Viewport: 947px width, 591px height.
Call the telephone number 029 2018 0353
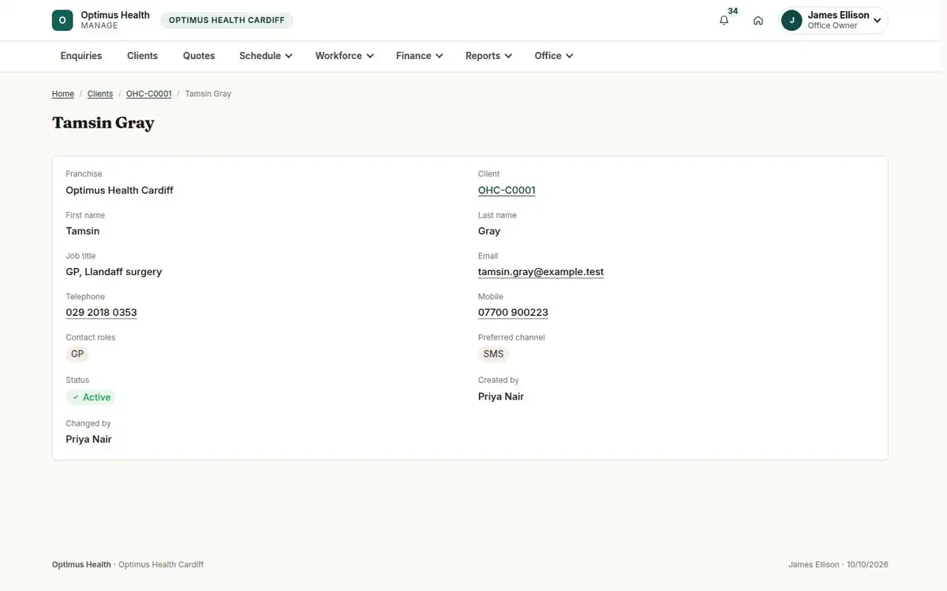point(101,313)
